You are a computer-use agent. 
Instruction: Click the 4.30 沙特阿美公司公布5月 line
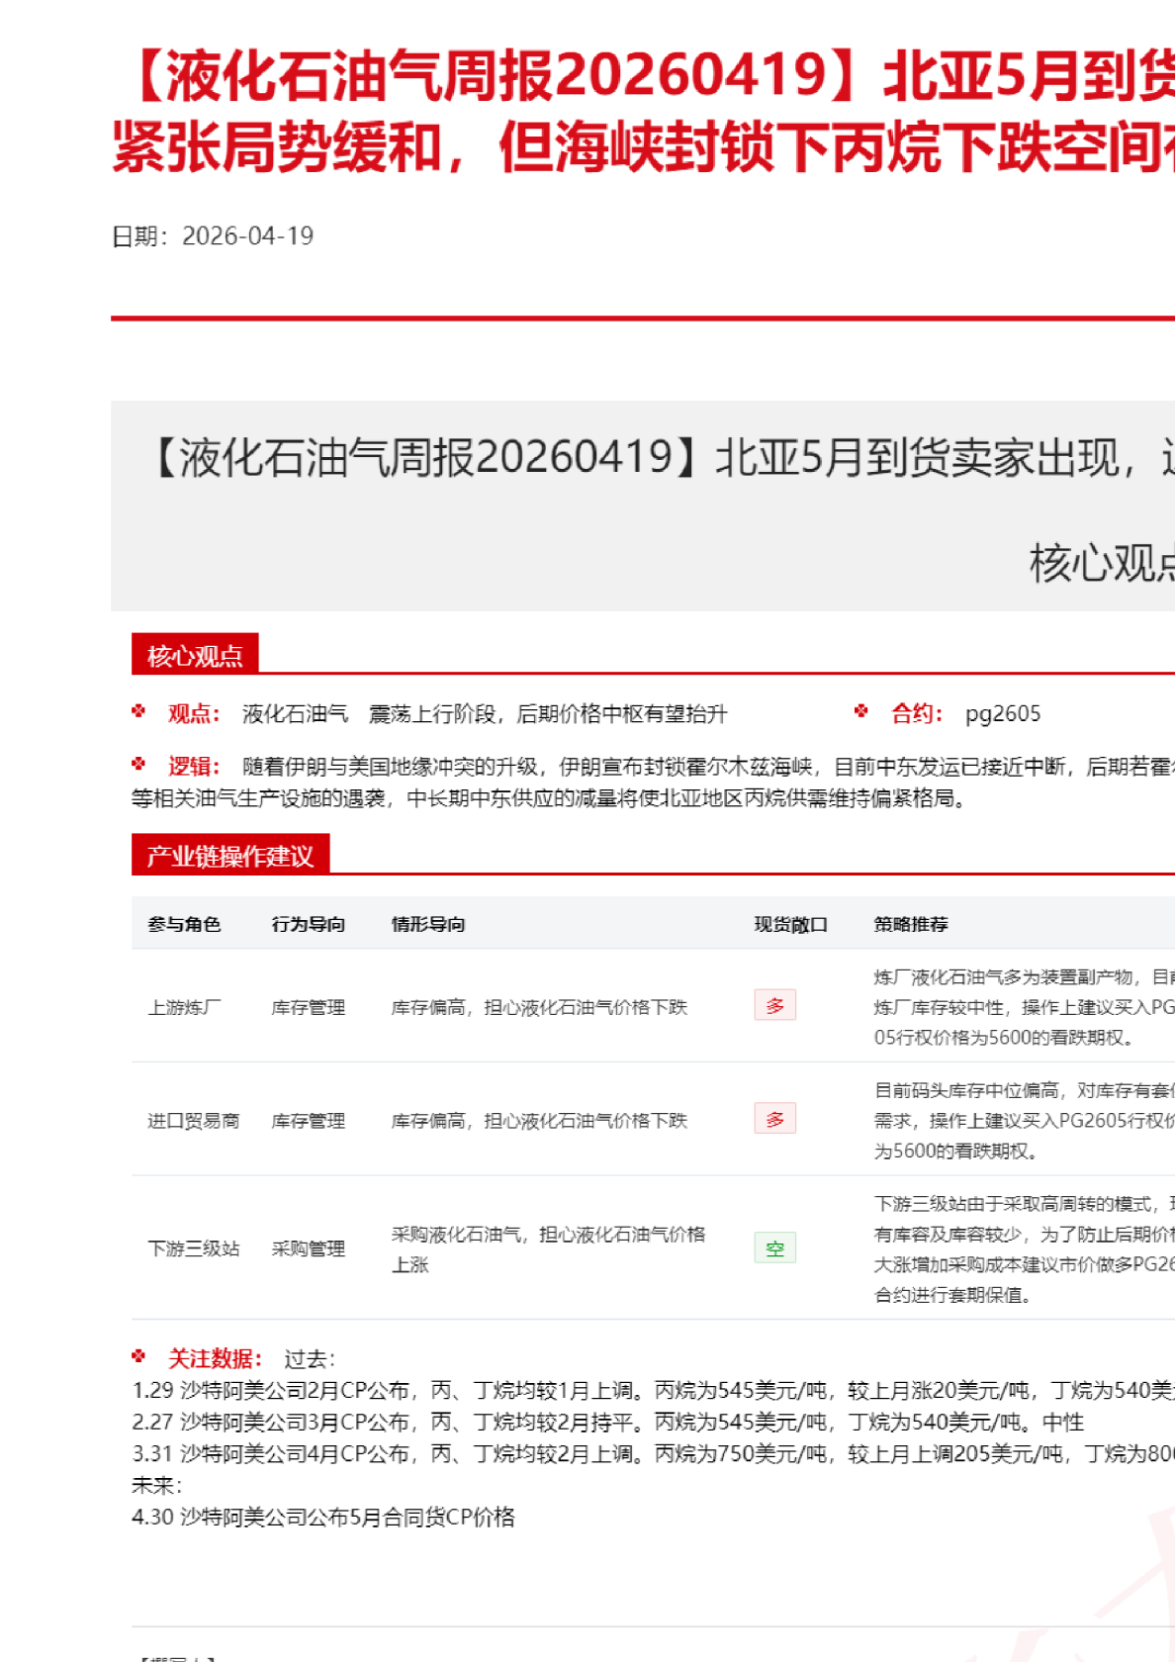[323, 1517]
